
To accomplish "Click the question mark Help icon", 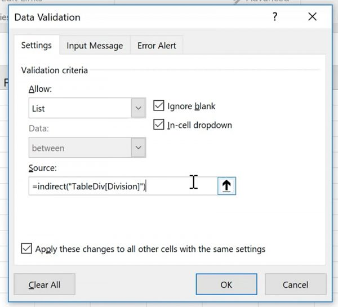I will click(x=275, y=17).
